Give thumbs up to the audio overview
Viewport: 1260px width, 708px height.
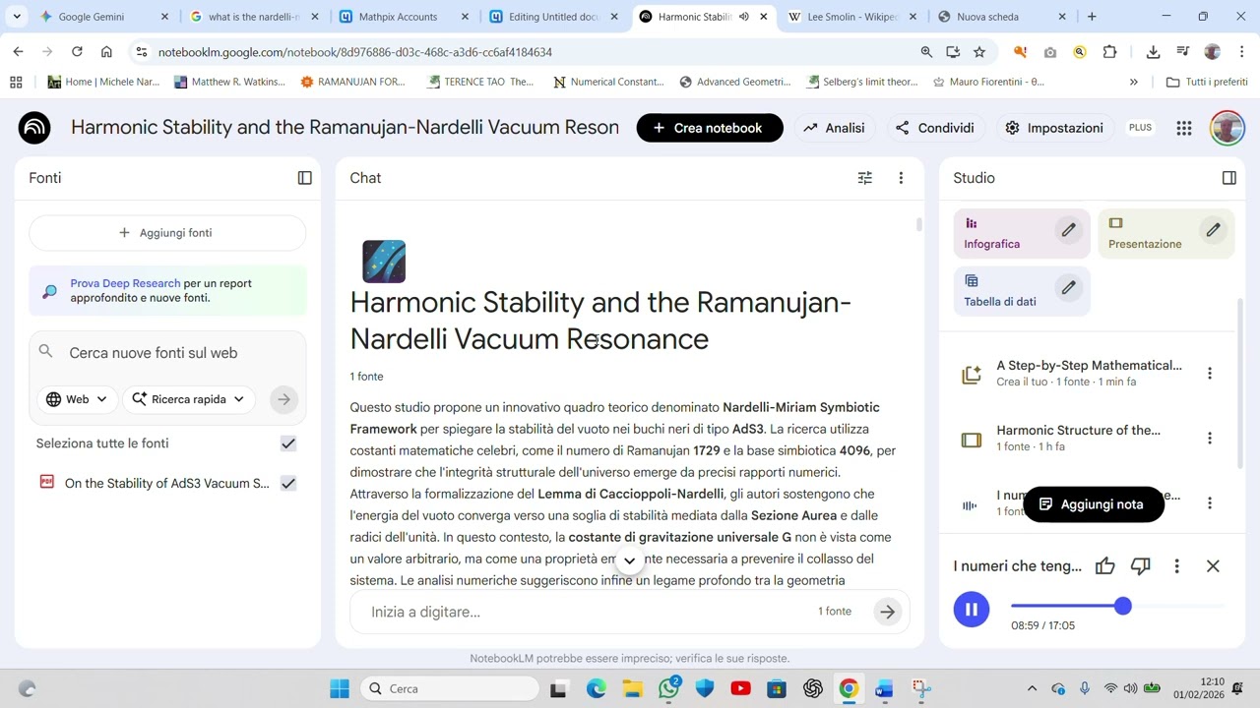[x=1105, y=566]
